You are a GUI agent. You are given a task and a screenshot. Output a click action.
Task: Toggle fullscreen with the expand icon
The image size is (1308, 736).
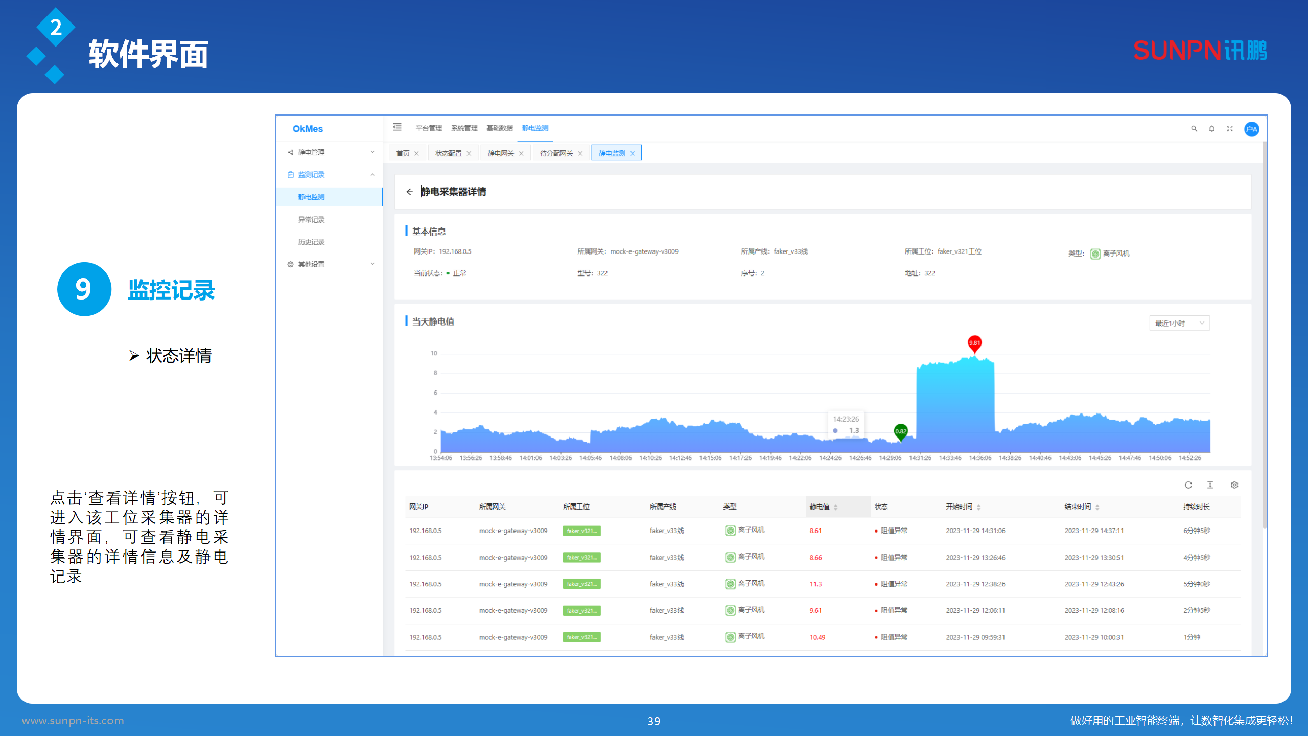(x=1230, y=129)
